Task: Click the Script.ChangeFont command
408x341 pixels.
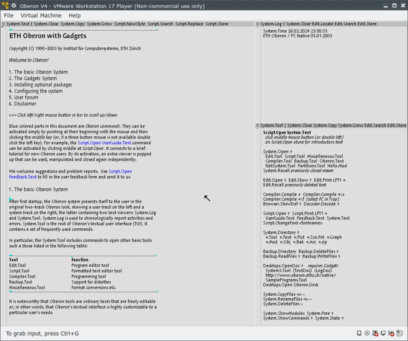Action: pos(281,223)
